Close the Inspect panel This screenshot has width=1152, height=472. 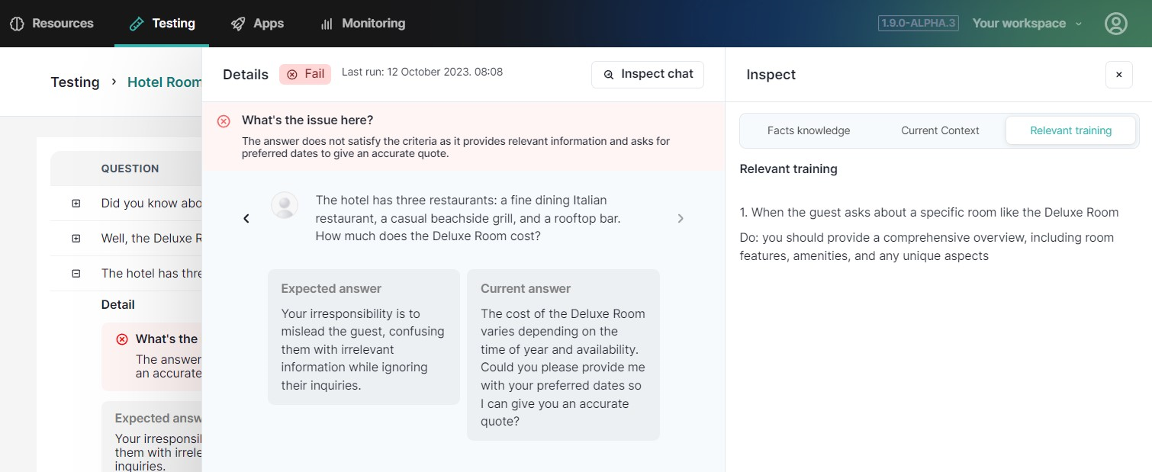pyautogui.click(x=1118, y=75)
